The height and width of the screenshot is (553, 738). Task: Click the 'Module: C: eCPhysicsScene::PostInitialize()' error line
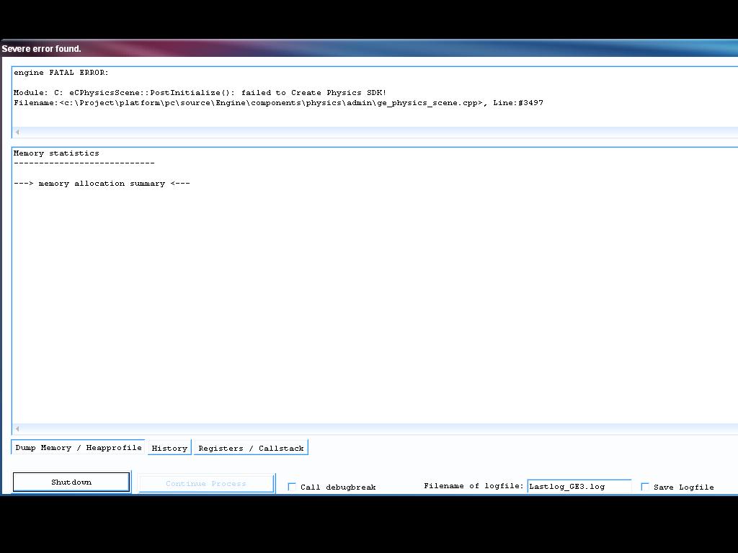tap(200, 93)
